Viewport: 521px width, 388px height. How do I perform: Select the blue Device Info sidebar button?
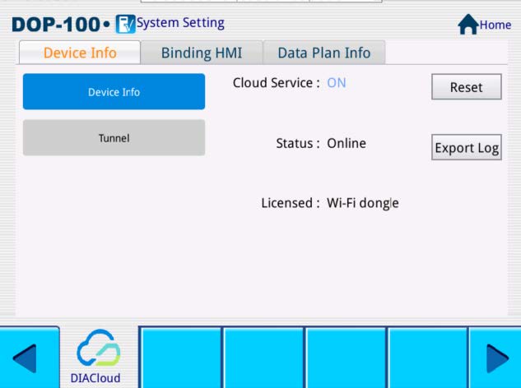[114, 92]
